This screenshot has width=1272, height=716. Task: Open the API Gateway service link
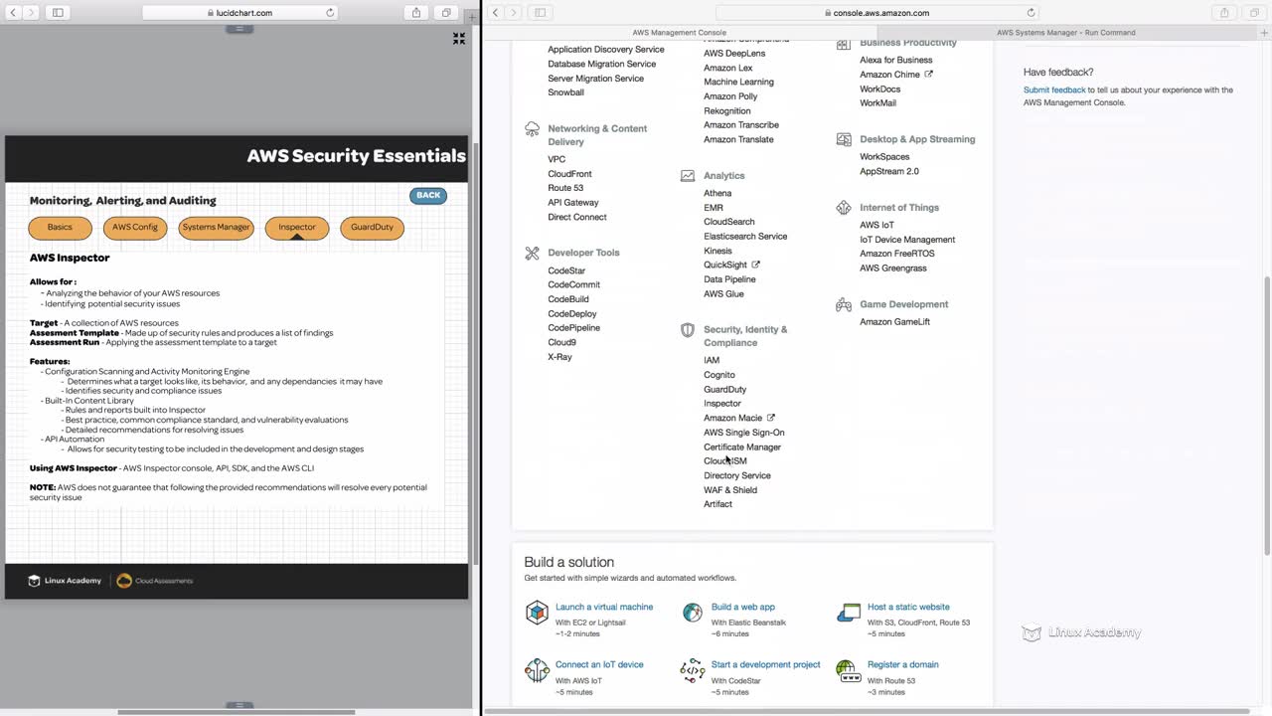[573, 203]
